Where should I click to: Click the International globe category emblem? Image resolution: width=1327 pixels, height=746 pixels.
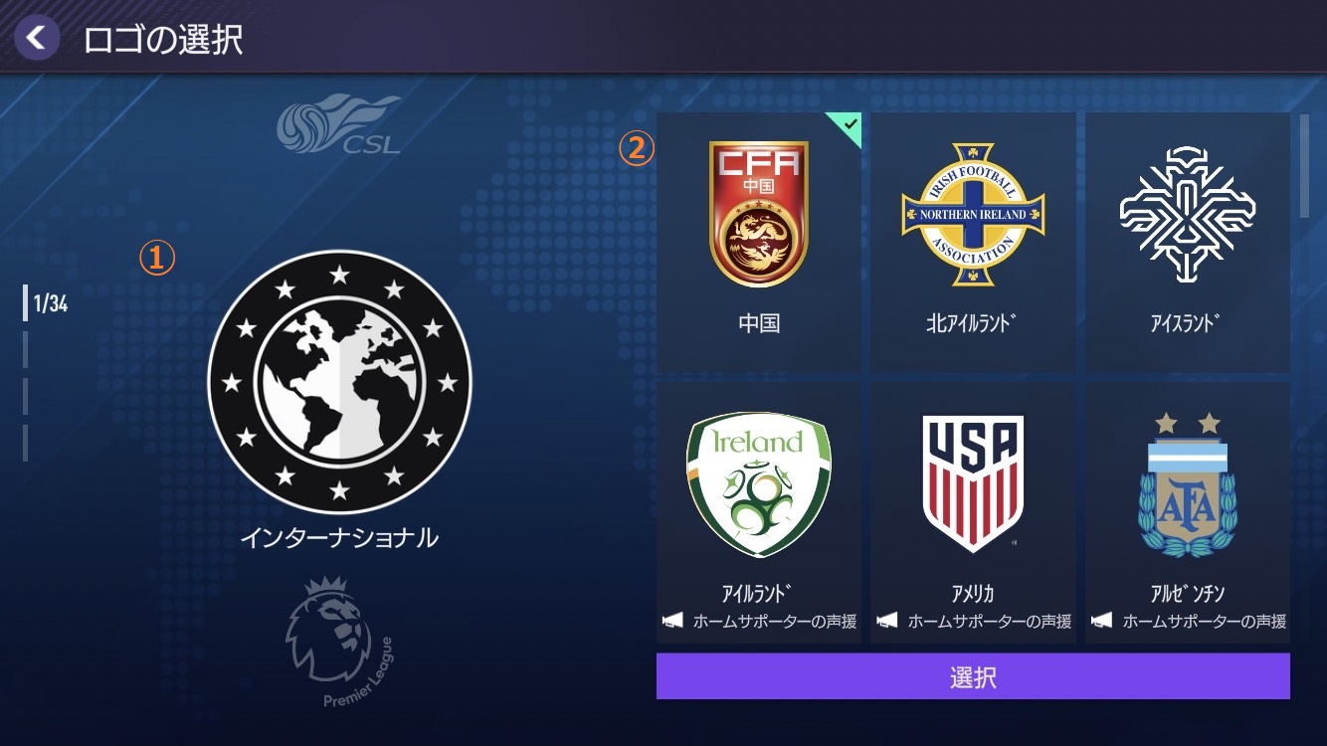tap(339, 382)
